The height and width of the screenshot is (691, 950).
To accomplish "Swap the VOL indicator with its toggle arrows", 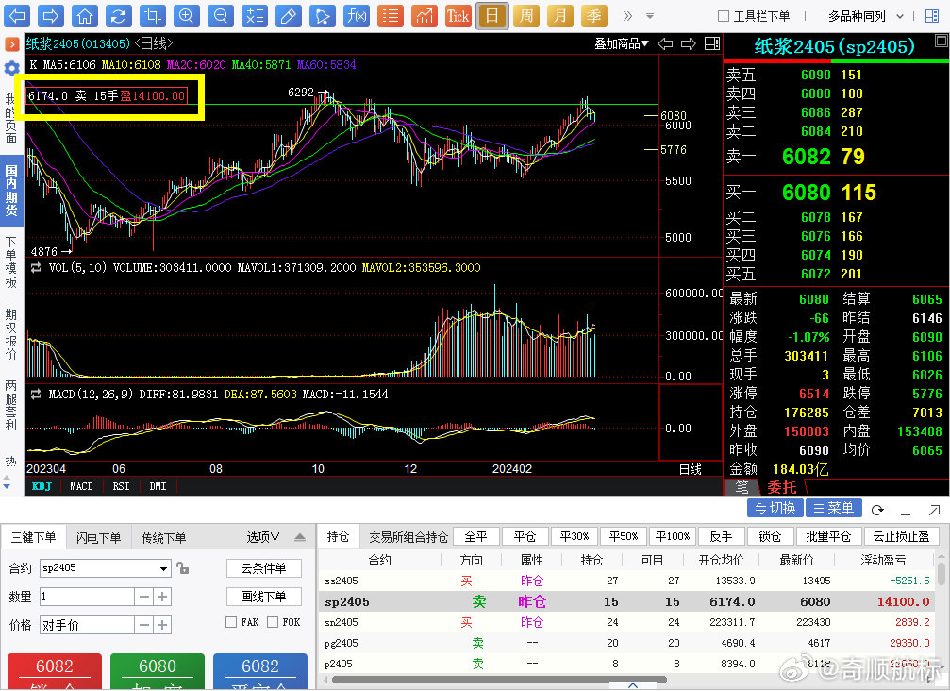I will [x=37, y=267].
